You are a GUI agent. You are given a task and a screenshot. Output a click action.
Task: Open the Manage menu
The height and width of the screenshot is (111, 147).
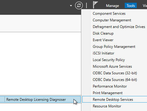click(112, 6)
